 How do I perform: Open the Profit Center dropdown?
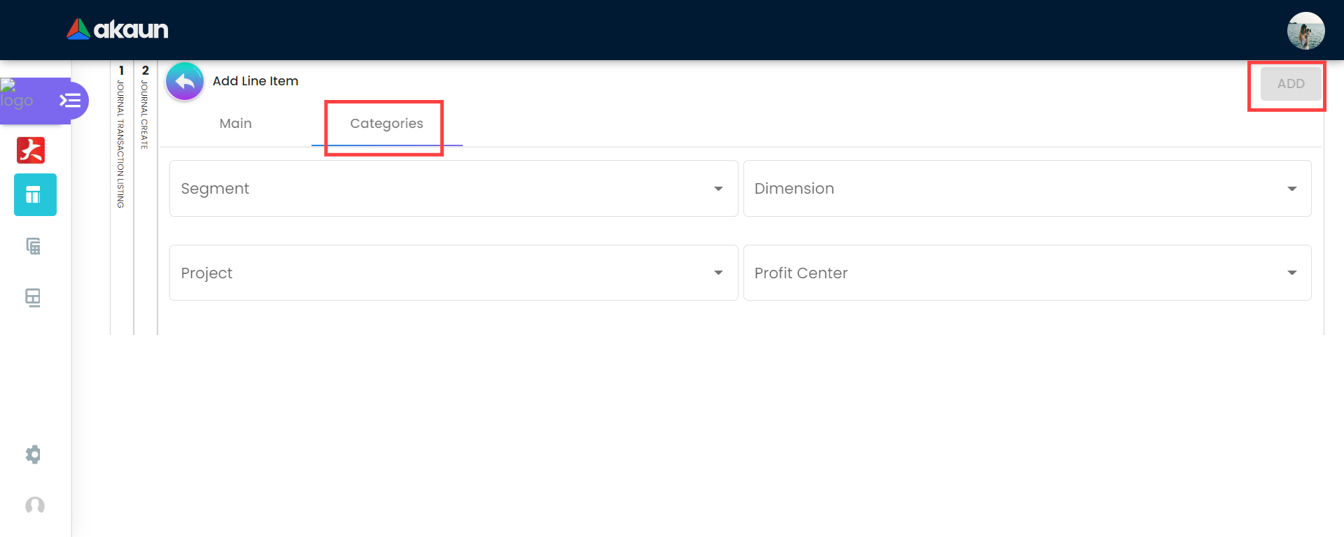1027,273
